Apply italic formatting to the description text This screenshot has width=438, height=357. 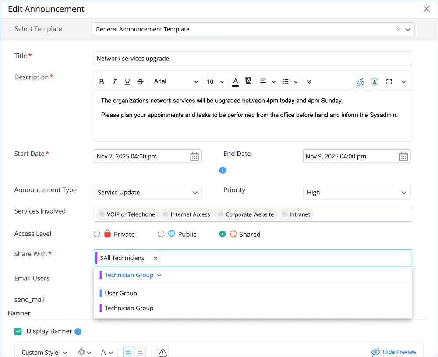114,81
